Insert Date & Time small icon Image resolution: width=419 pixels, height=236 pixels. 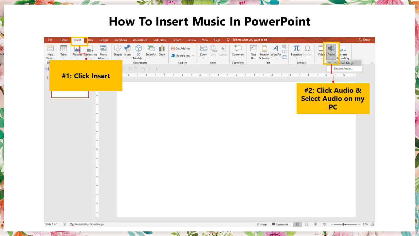284,47
